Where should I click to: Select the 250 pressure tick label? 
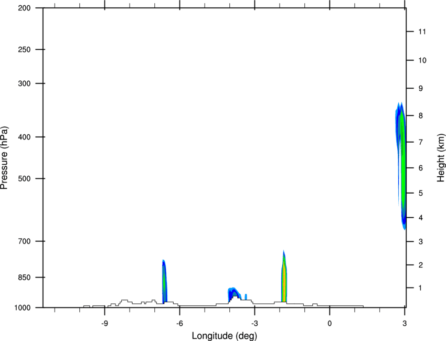[24, 49]
